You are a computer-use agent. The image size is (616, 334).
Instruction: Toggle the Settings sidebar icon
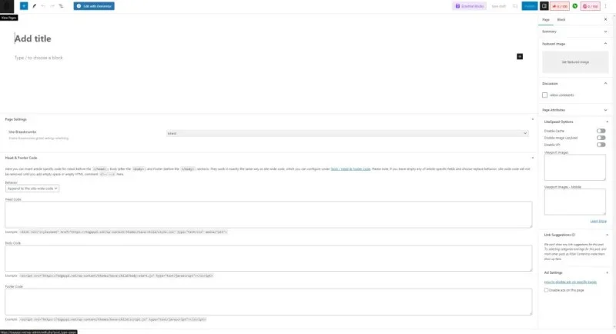pos(544,5)
